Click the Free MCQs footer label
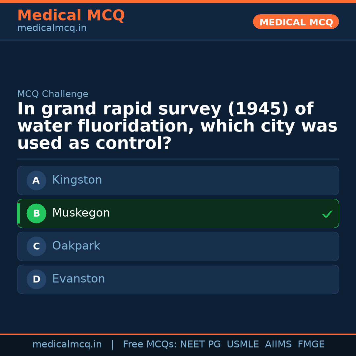The height and width of the screenshot is (356, 356). click(x=149, y=344)
